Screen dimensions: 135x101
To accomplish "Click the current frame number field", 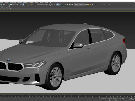I will [x=132, y=100].
